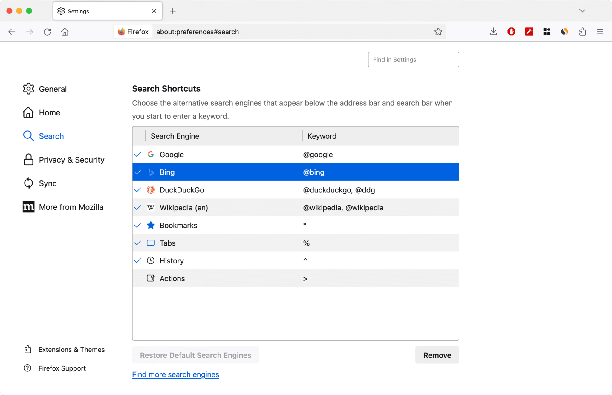The image size is (612, 395).
Task: Click the Remove button
Action: [x=437, y=355]
